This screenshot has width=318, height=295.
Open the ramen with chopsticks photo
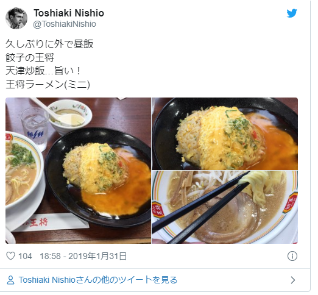click(x=225, y=207)
